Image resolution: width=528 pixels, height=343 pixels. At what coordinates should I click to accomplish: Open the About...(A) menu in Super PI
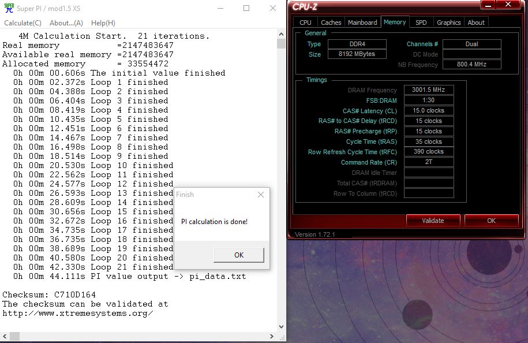tap(66, 23)
